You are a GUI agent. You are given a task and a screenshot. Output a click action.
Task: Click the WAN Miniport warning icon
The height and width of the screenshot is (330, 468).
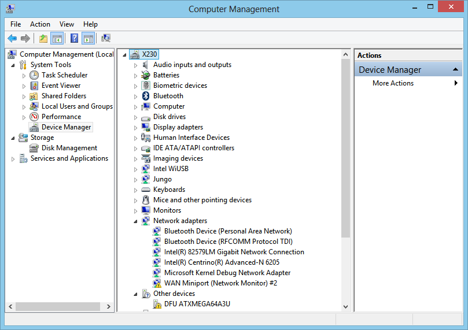point(157,283)
